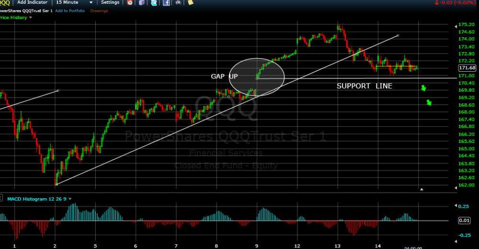Share chart via Twitter icon
The width and height of the screenshot is (479, 249).
154,3
